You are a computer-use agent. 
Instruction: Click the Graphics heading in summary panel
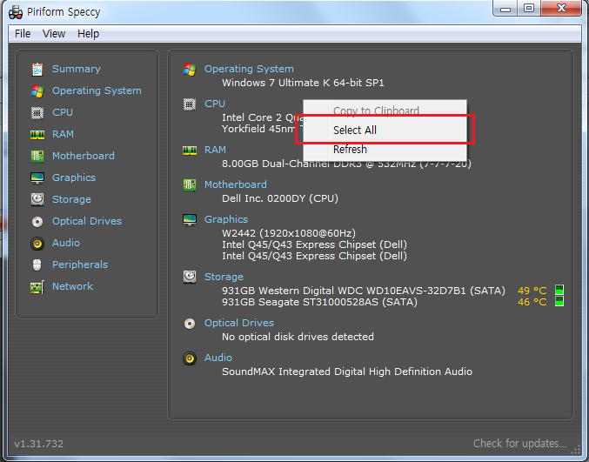click(226, 219)
